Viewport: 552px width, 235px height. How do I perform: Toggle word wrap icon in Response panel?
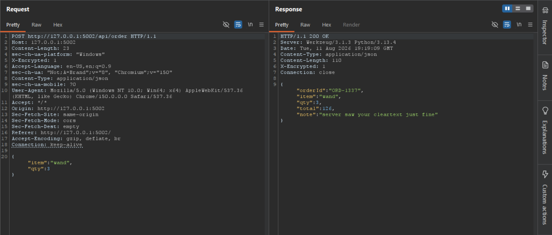[x=507, y=25]
